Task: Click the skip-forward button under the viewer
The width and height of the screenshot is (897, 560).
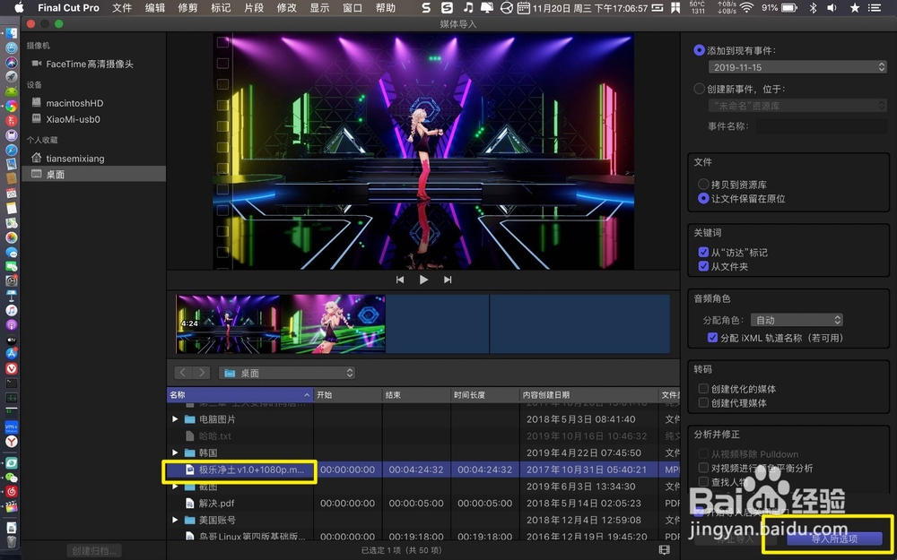Action: pos(448,280)
